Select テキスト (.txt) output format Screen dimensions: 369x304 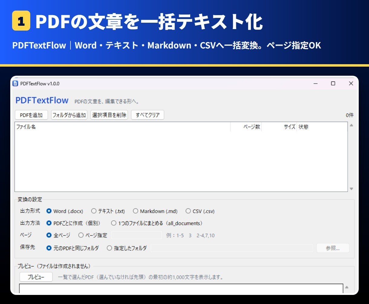[x=108, y=211]
